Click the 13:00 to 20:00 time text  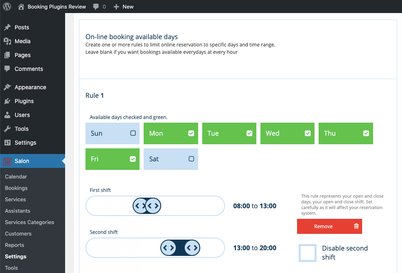[255, 248]
